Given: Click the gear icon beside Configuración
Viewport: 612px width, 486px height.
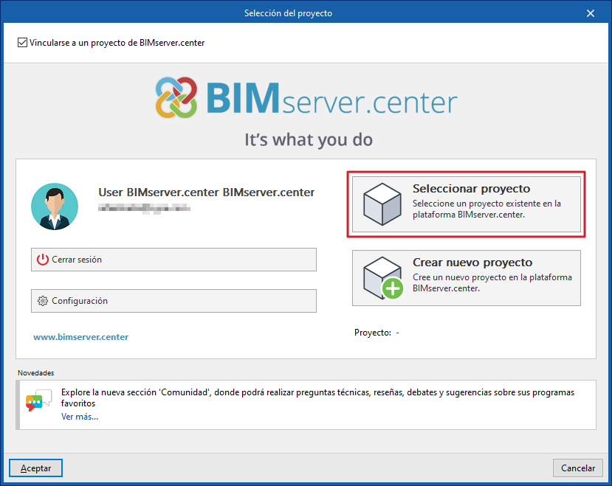Looking at the screenshot, I should tap(43, 301).
